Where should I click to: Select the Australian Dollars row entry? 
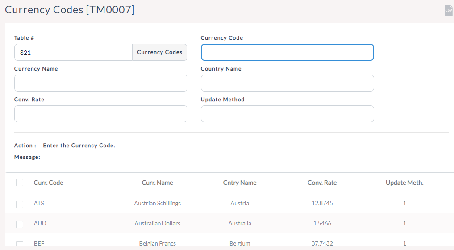click(x=157, y=223)
